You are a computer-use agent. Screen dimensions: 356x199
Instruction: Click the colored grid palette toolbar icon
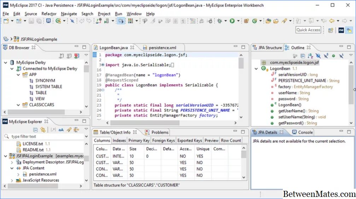(x=130, y=21)
